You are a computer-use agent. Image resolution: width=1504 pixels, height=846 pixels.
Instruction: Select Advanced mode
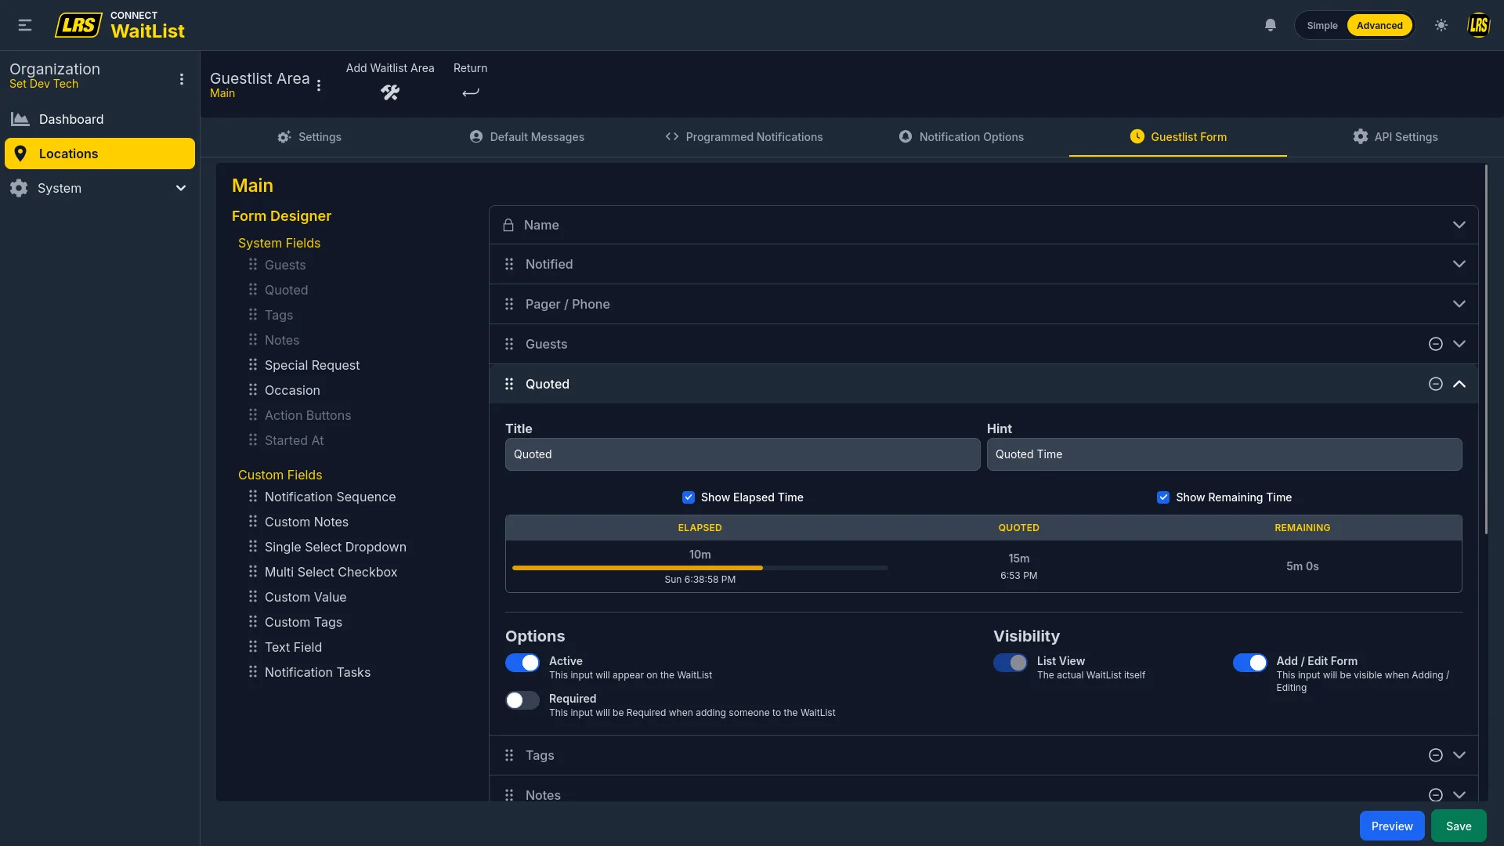click(x=1379, y=26)
